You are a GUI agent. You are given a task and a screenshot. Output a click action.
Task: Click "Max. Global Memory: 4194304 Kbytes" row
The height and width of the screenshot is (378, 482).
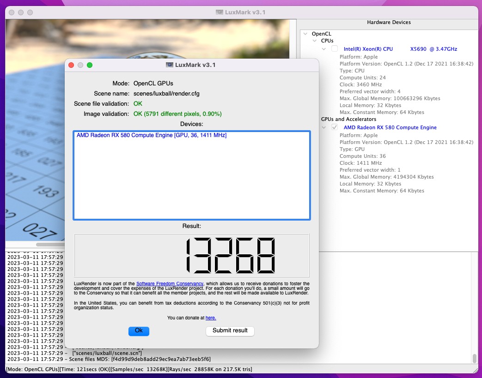coord(387,177)
